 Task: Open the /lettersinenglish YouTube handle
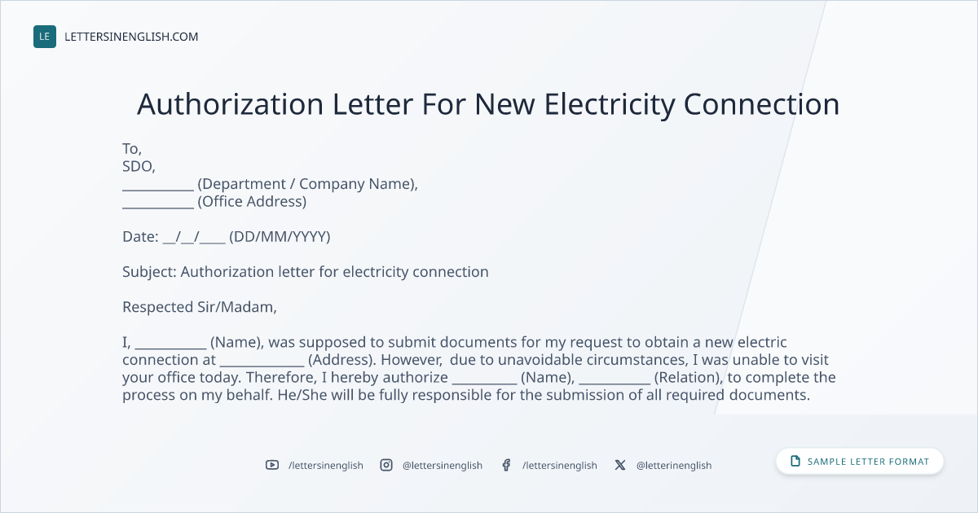coord(326,465)
